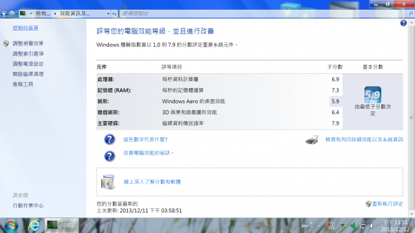
Task: Click '磁碟資料傳送速率' text
Action: click(183, 124)
